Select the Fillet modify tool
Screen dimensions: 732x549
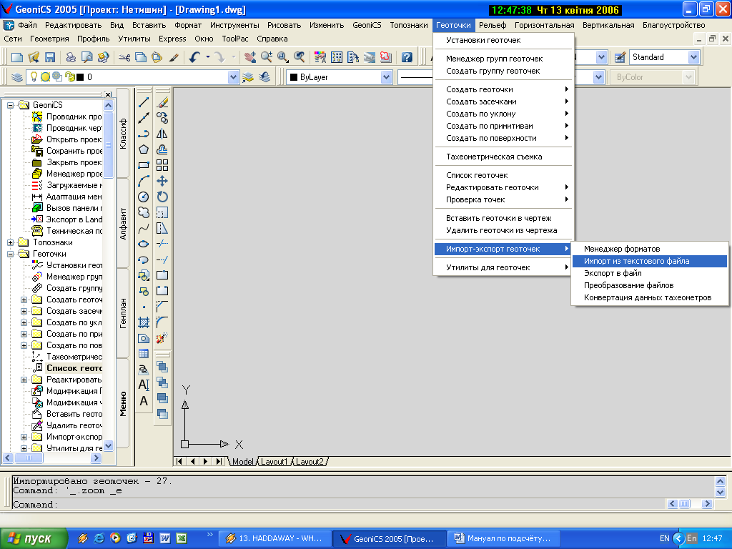pos(162,322)
